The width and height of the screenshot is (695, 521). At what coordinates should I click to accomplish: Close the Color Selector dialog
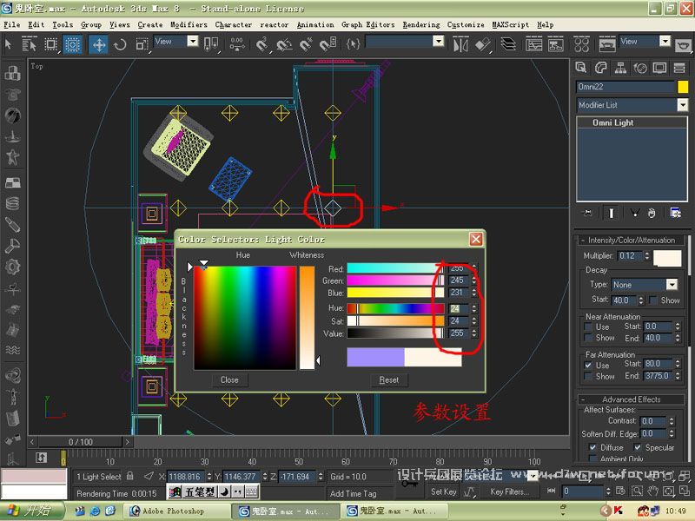click(476, 240)
